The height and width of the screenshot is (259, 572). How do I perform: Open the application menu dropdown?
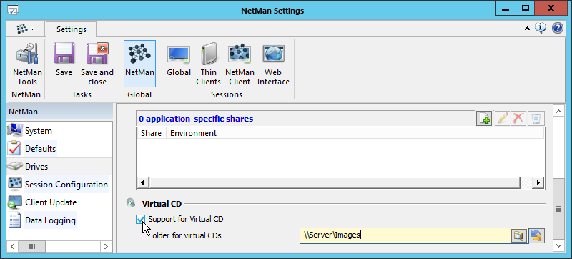(26, 29)
